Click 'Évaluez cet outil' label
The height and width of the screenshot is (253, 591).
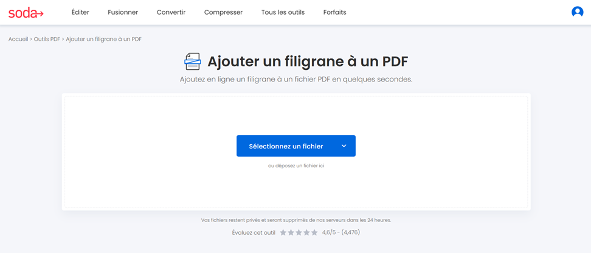tap(254, 233)
